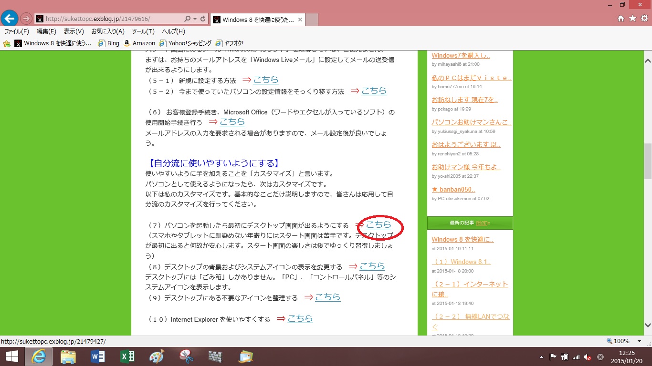The image size is (652, 366).
Task: Open a new blank tab
Action: [x=311, y=20]
